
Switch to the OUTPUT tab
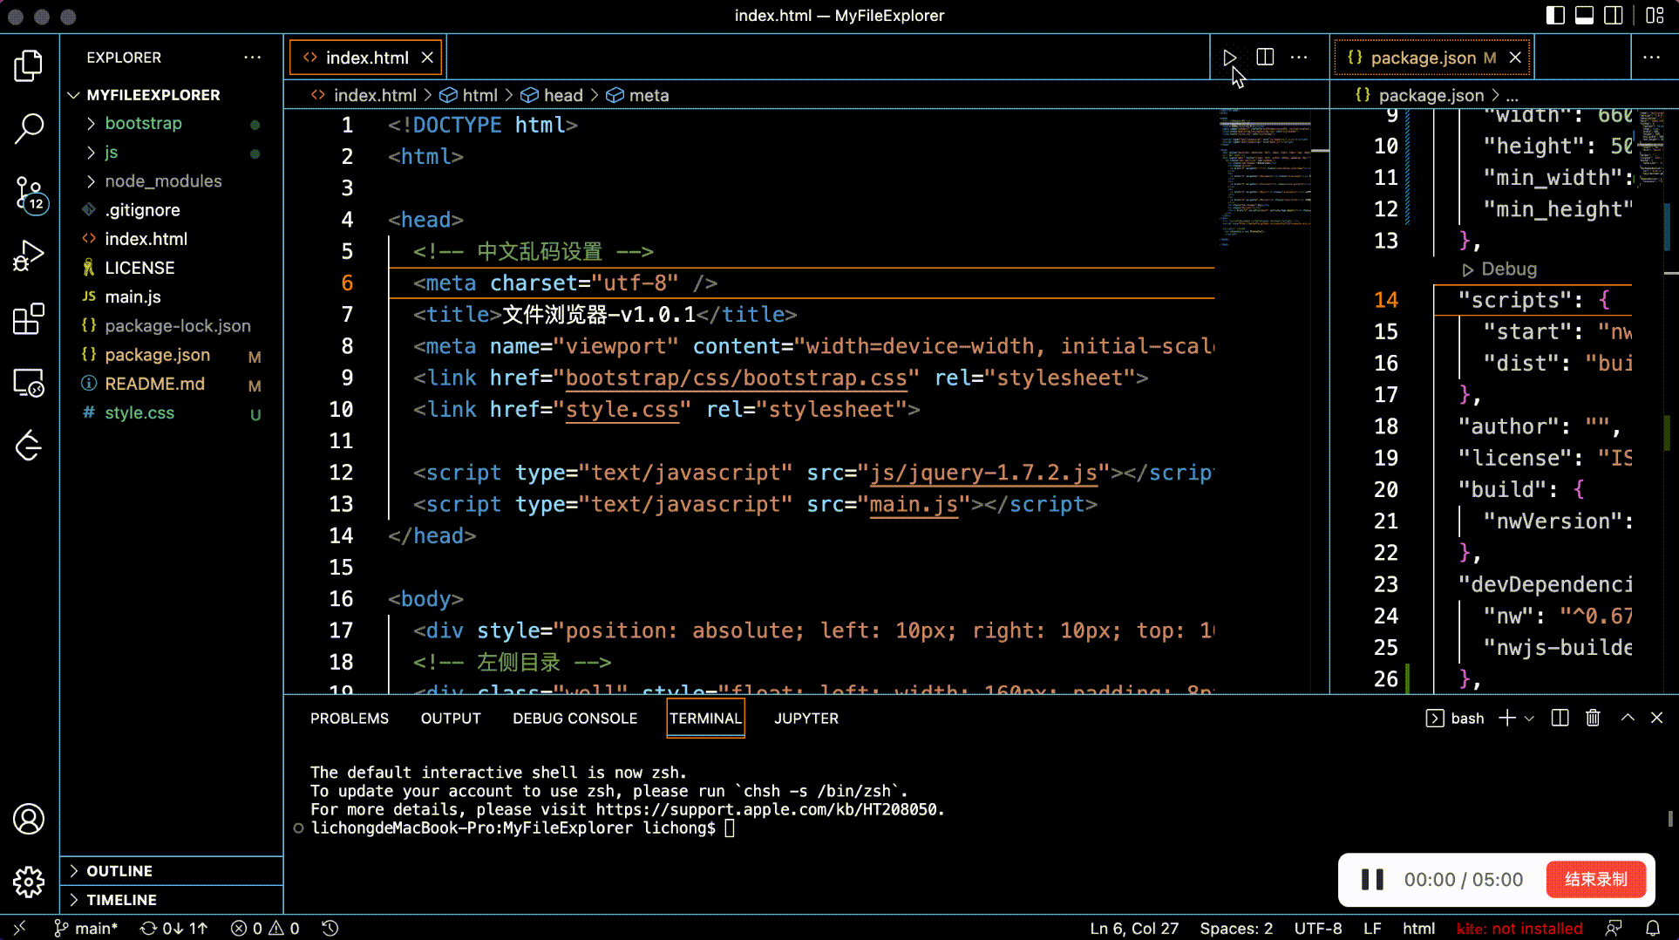(451, 718)
